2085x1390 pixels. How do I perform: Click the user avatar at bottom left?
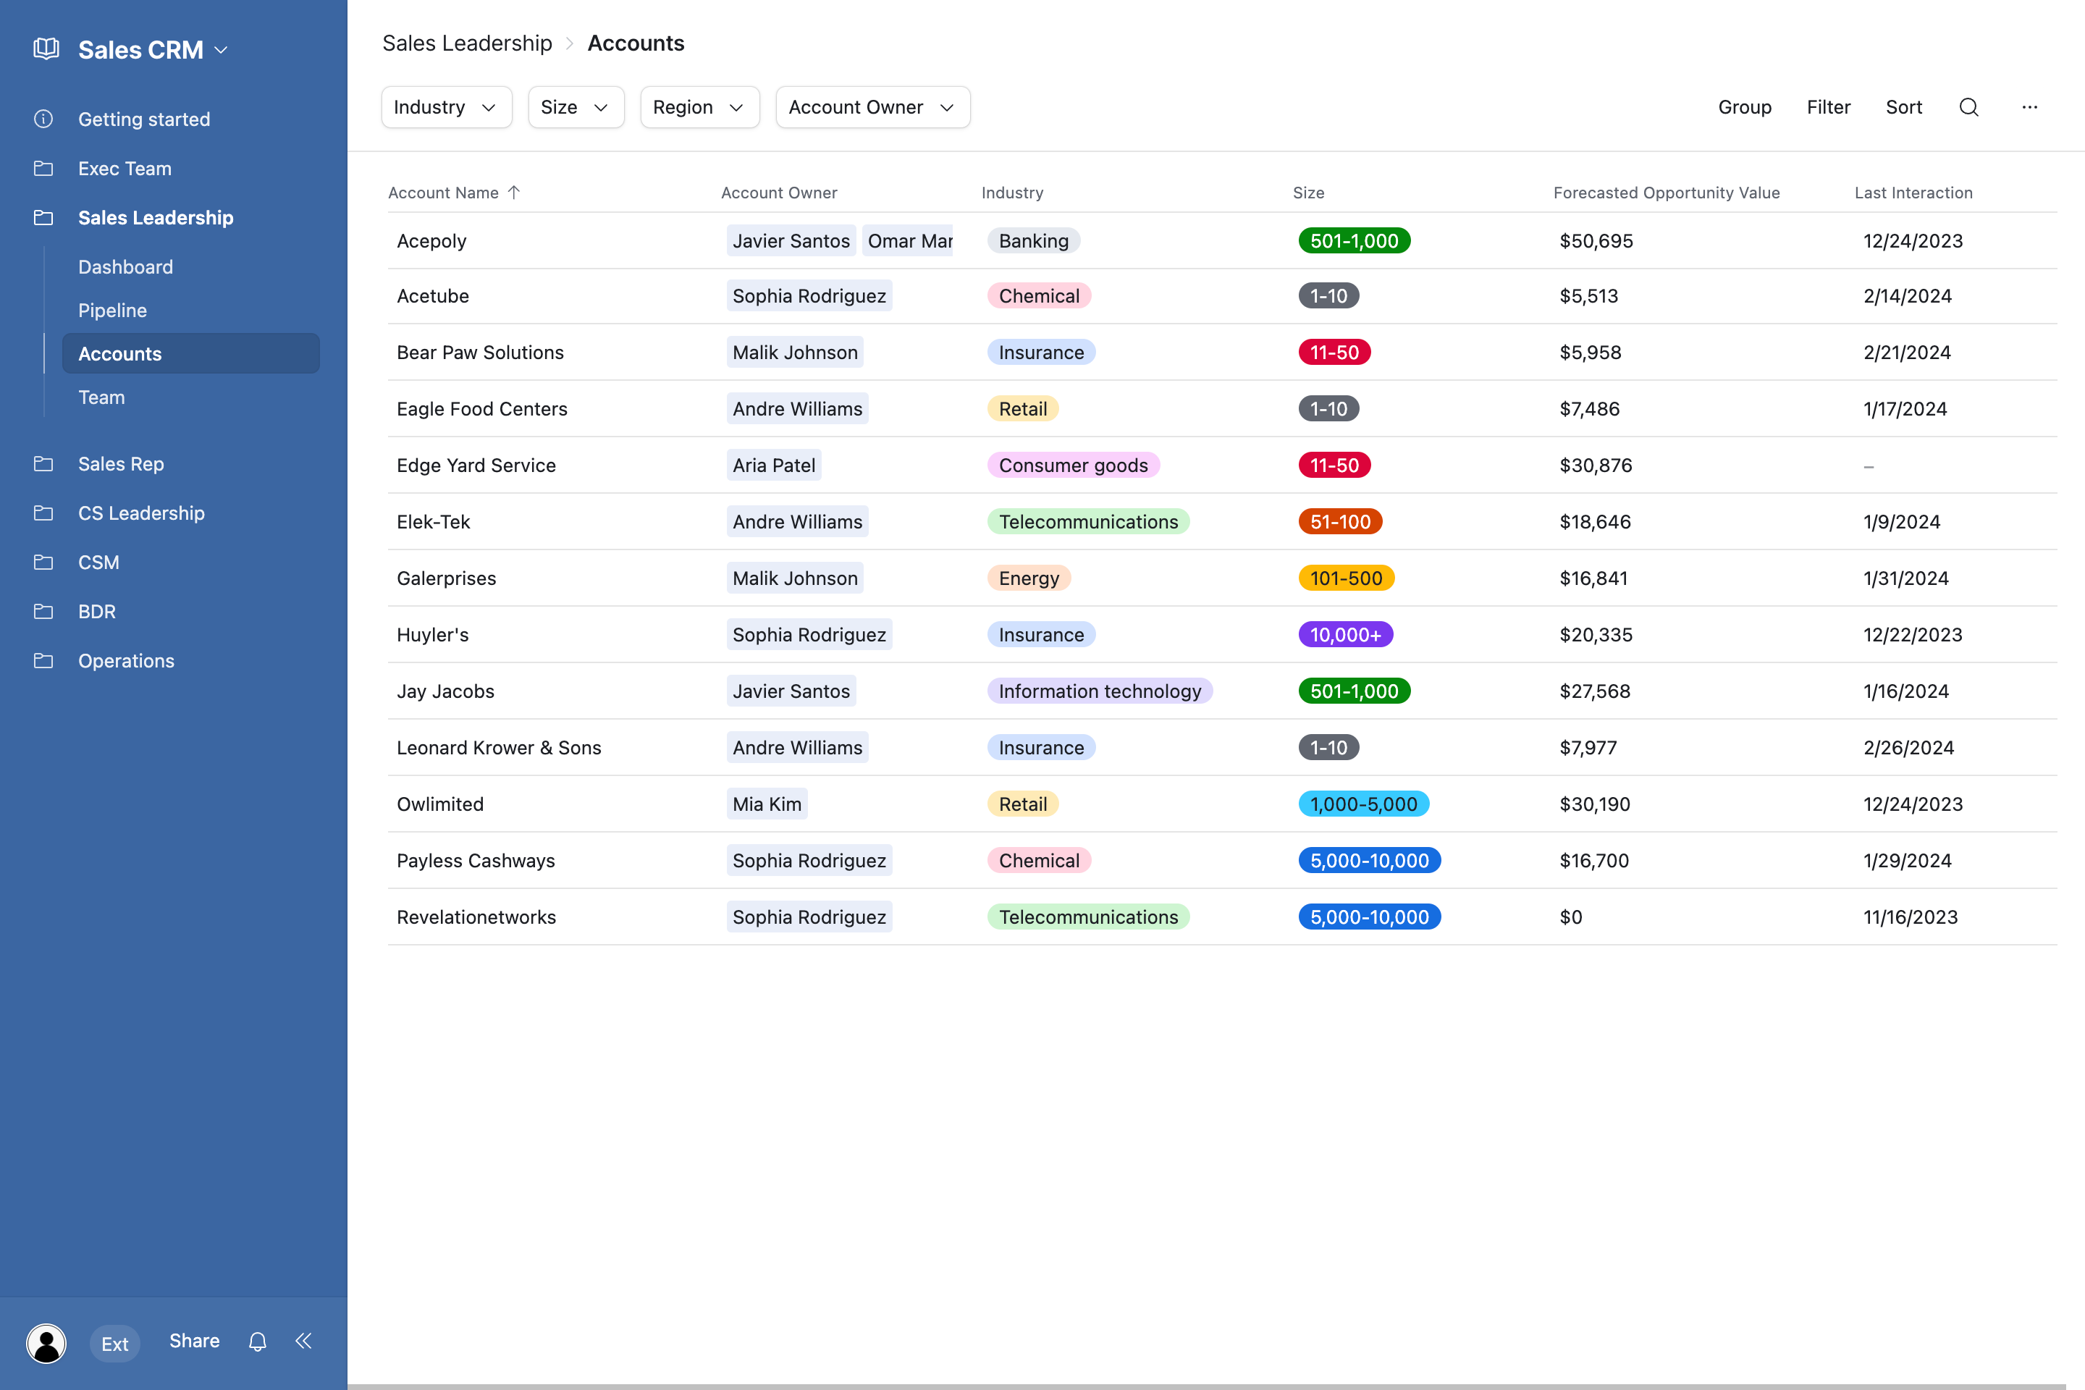[x=46, y=1343]
